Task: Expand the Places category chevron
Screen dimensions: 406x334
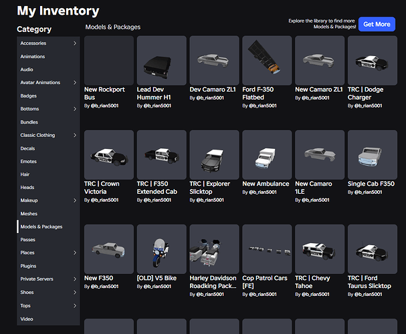Action: pos(75,253)
